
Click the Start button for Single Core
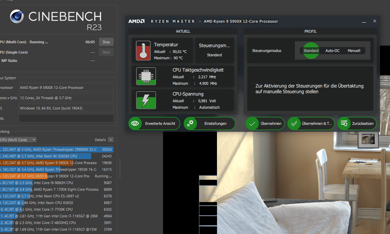click(x=106, y=52)
